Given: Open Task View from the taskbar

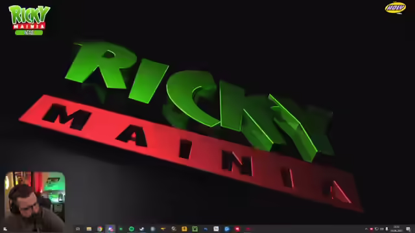Looking at the screenshot, I should [78, 229].
